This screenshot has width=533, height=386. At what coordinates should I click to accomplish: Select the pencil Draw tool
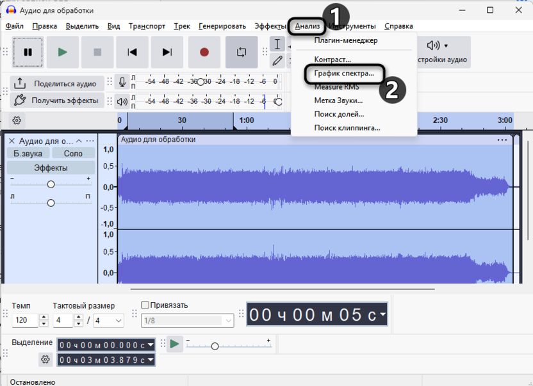coord(278,60)
